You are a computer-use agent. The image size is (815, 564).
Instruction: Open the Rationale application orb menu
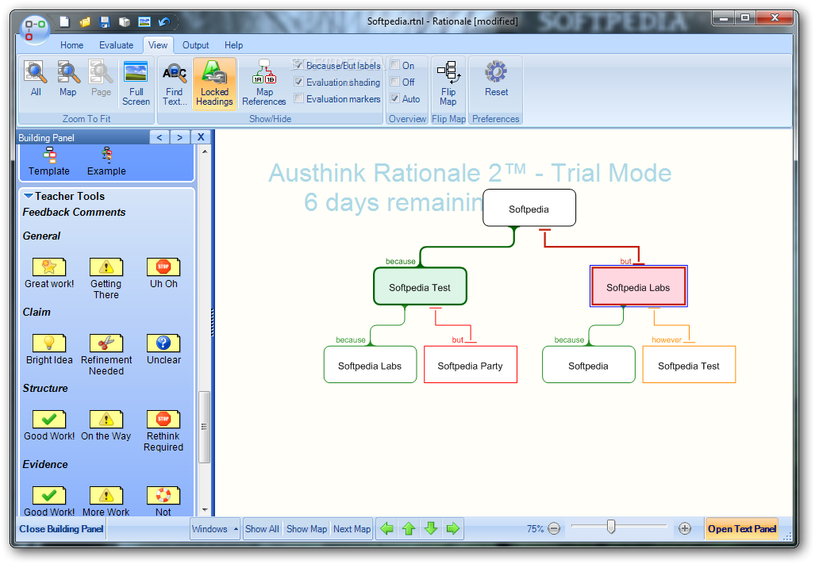coord(34,29)
